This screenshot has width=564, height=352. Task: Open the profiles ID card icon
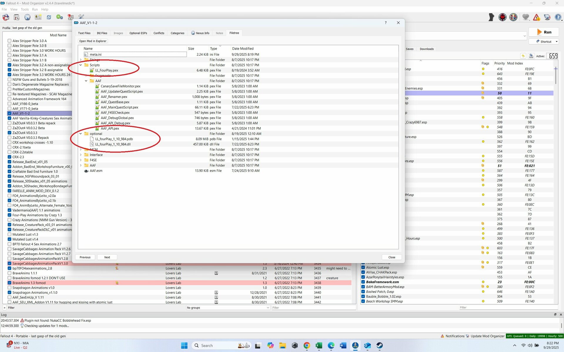click(x=38, y=17)
